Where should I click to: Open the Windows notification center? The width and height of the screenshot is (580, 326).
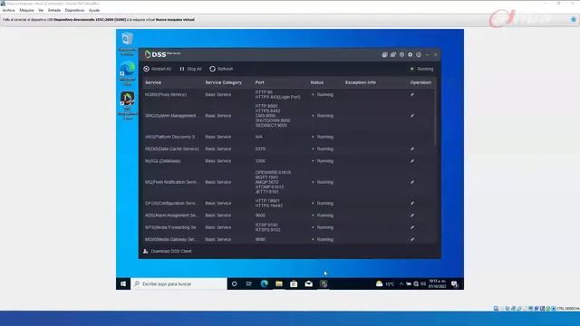pyautogui.click(x=454, y=283)
